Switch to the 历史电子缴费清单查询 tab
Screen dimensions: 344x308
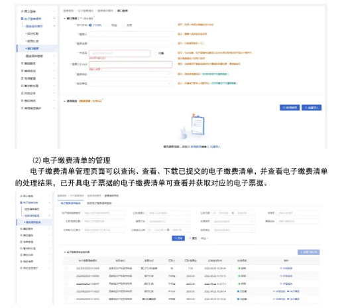point(99,203)
